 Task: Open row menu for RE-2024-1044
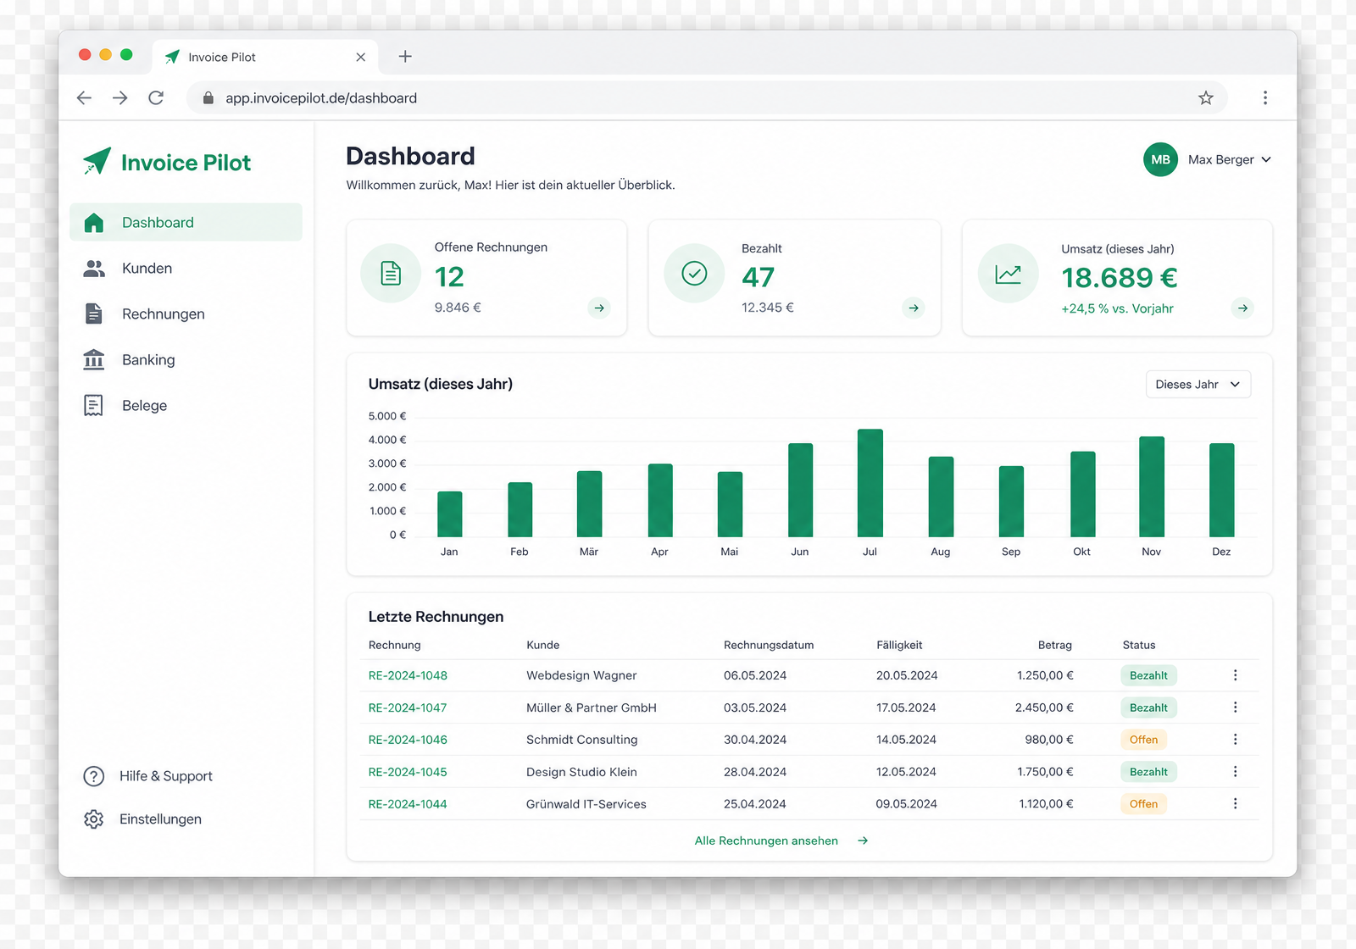tap(1235, 804)
